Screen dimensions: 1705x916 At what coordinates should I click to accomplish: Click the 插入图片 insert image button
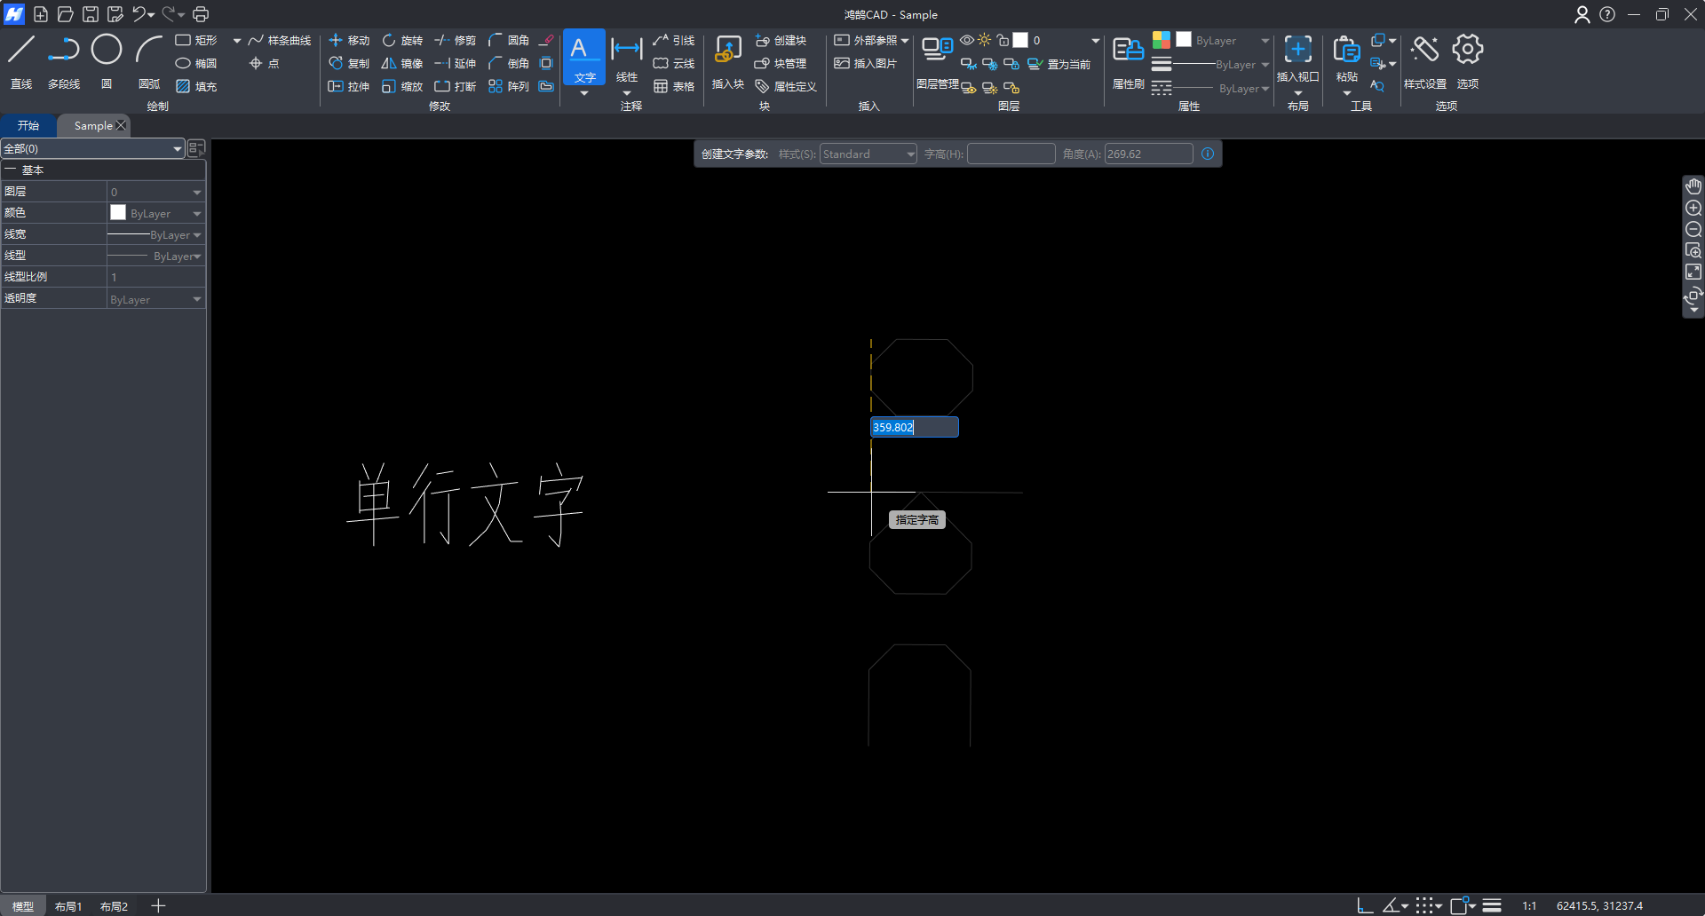click(x=866, y=64)
